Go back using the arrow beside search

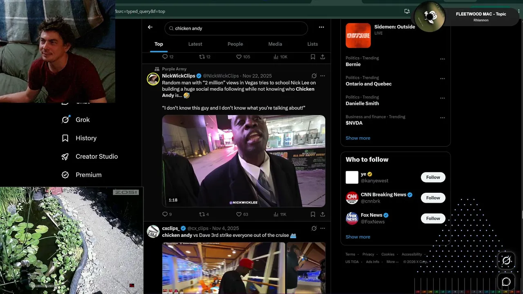[x=150, y=27]
